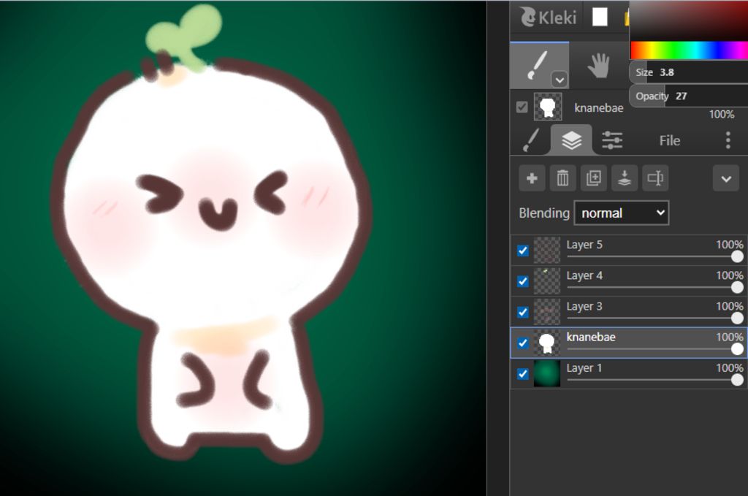Click Layer 5 opacity slider handle

click(x=737, y=256)
